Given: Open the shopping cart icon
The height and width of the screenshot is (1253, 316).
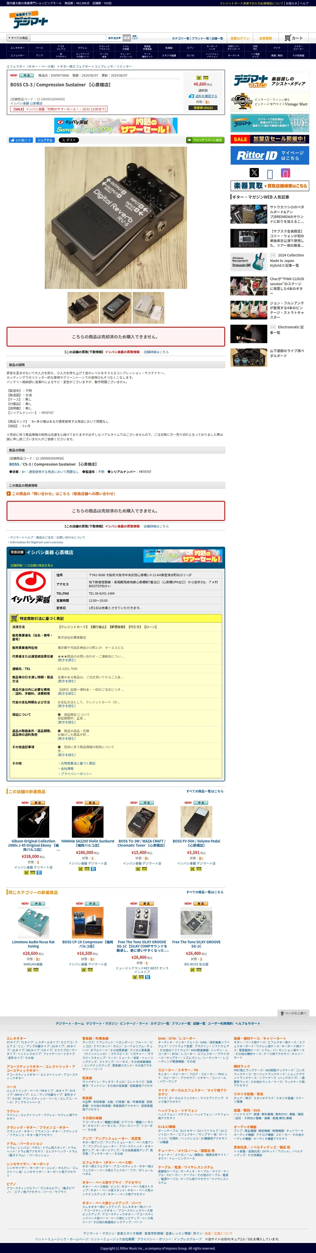Looking at the screenshot, I should (x=288, y=38).
